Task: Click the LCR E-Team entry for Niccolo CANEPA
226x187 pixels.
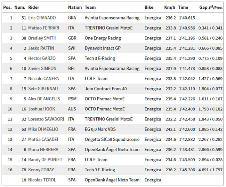Action: point(96,79)
